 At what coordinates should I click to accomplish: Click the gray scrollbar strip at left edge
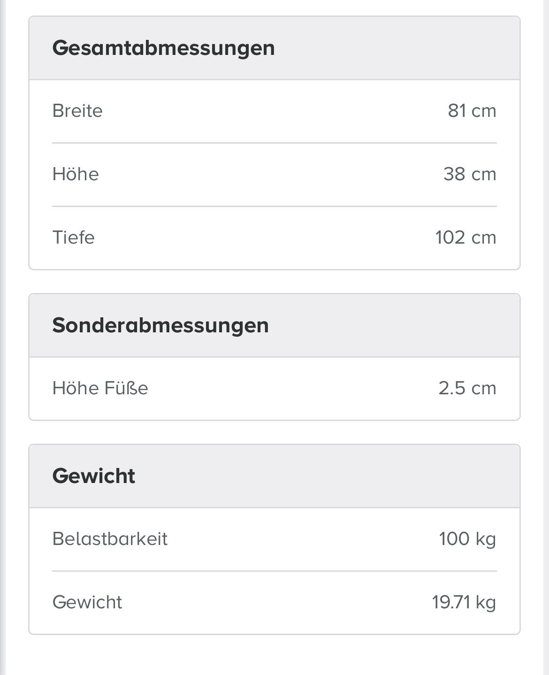(3, 337)
